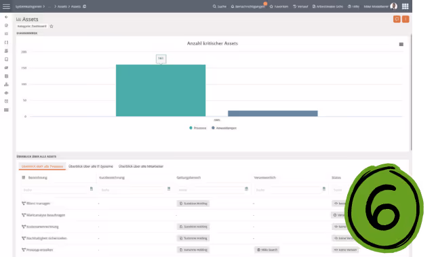Click Sunshine Holding tag in Bilanz managen row
This screenshot has height=257, width=434.
pyautogui.click(x=193, y=204)
